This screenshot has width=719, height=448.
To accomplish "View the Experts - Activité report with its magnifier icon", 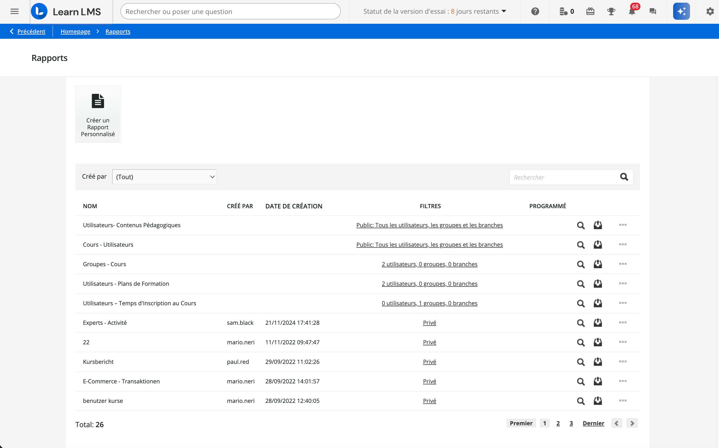I will coord(580,323).
